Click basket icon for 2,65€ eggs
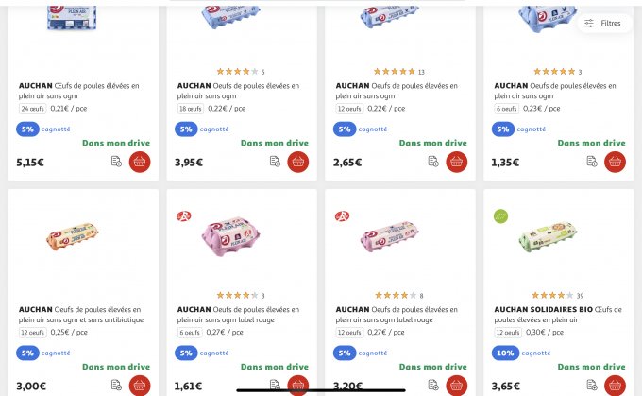The height and width of the screenshot is (396, 642). [x=457, y=162]
